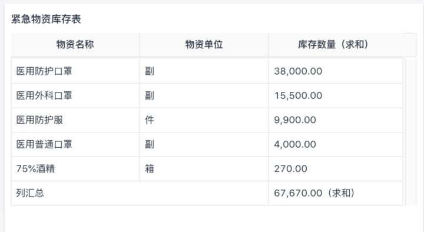Click the 物资名称 column header
The width and height of the screenshot is (424, 232).
[75, 45]
